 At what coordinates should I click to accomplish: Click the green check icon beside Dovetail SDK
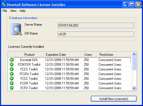pyautogui.click(x=12, y=60)
